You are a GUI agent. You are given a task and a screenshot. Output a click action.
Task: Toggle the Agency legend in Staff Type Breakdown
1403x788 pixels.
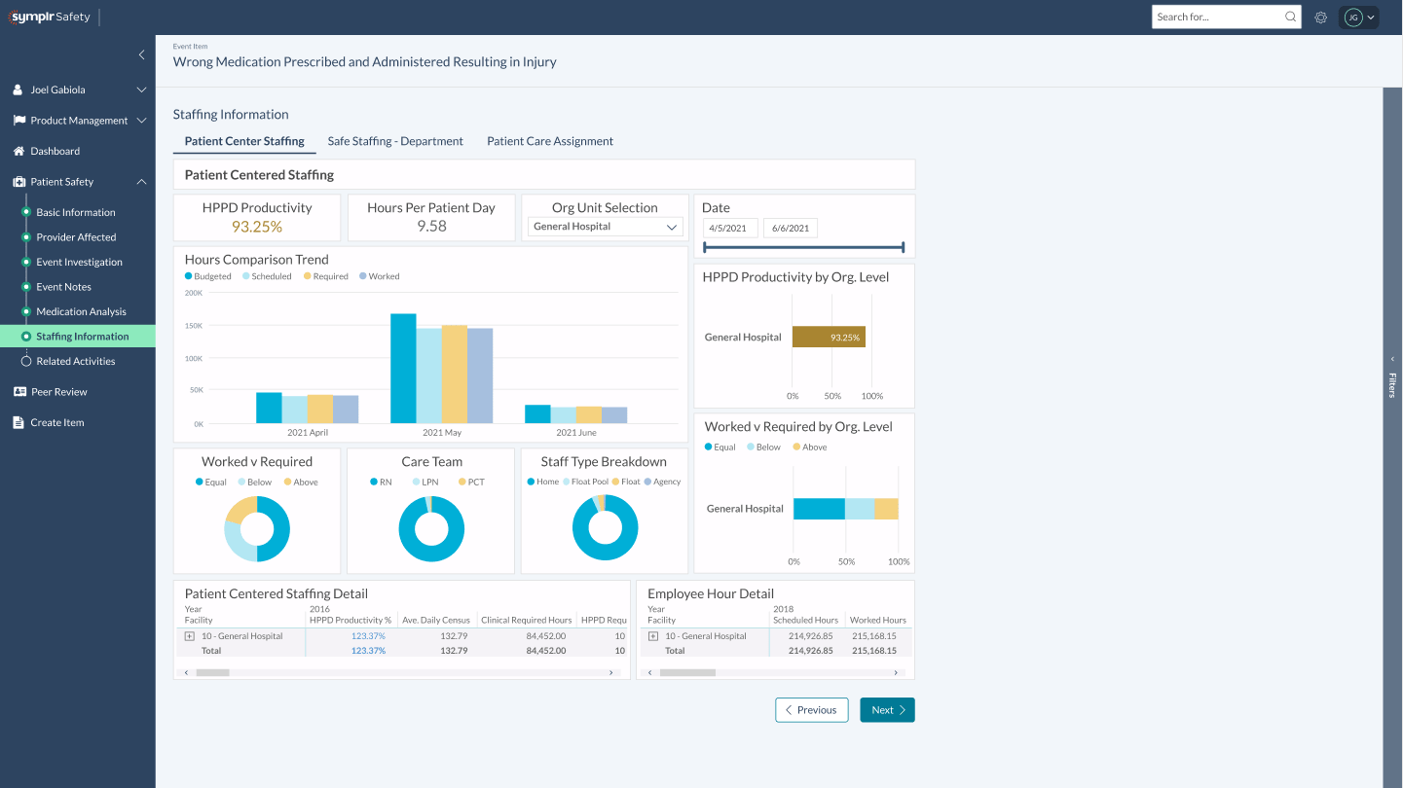coord(662,482)
